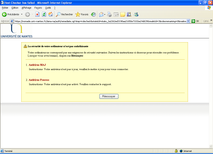Minimize the Internet Explorer window
The width and height of the screenshot is (213, 154).
[201, 3]
